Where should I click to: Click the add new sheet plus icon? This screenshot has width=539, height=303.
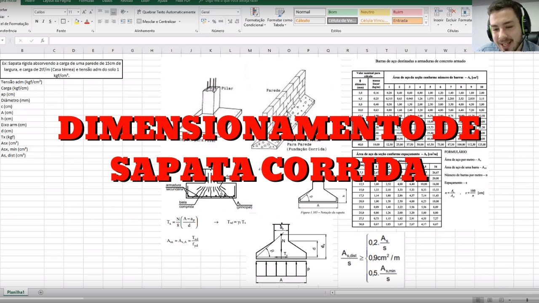(x=41, y=292)
